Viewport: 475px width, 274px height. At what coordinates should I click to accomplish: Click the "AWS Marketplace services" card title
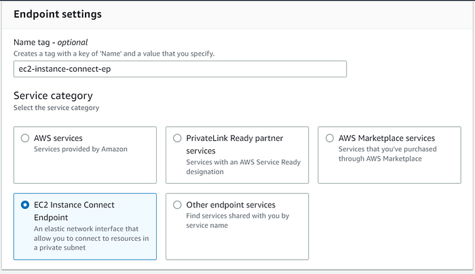(386, 138)
